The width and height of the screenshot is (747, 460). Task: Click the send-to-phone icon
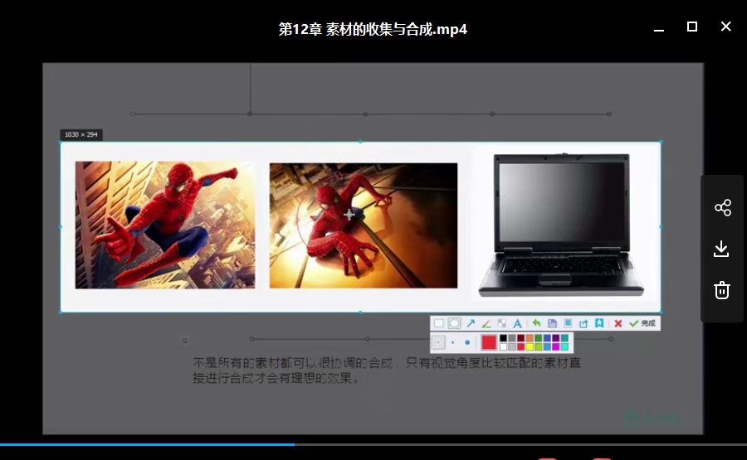pos(568,323)
